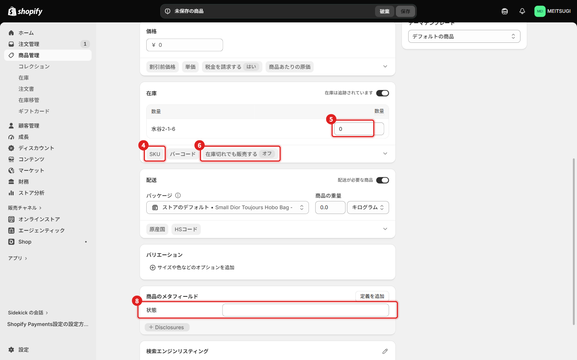Click the ホーム home icon
Screen dimensions: 577x360
(11, 33)
